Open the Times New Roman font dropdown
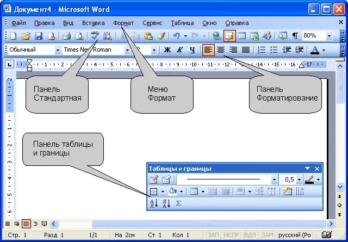Viewport: 348px width, 242px height. point(127,50)
